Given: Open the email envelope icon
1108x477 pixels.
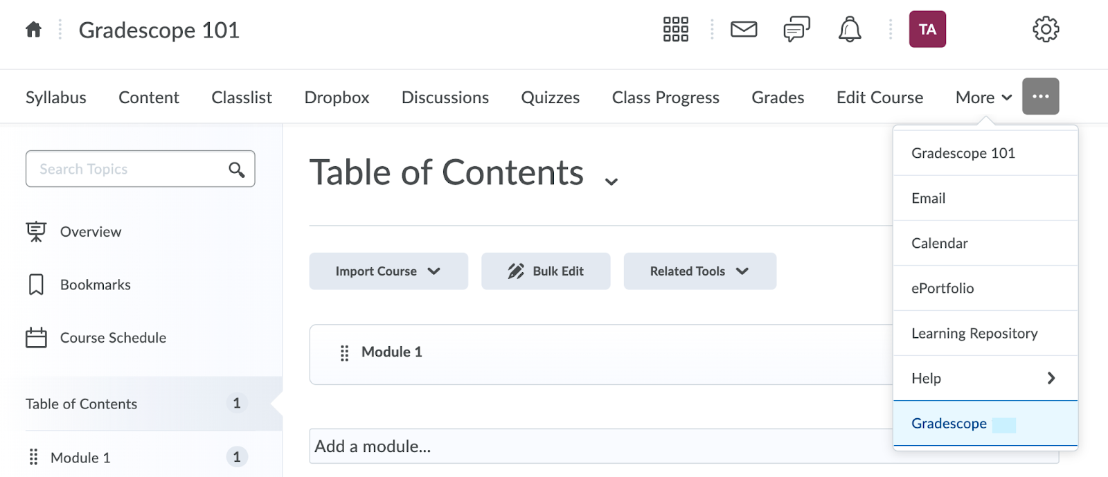Looking at the screenshot, I should [743, 29].
